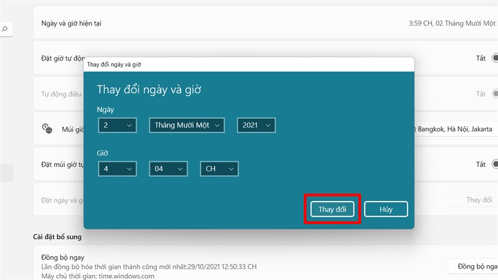
Task: Click the Cài đặt bổ sung heading
Action: [x=57, y=237]
